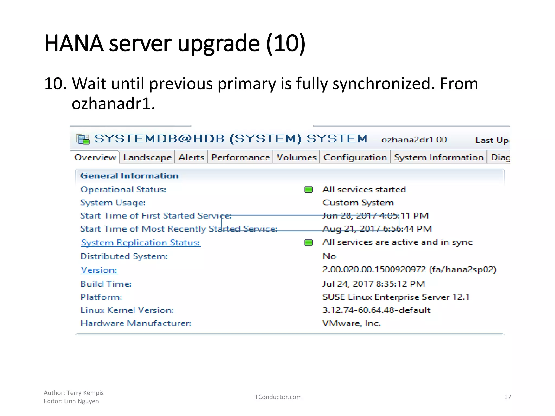Viewport: 555px width, 416px height.
Task: Click the General Information section header
Action: tap(130, 176)
